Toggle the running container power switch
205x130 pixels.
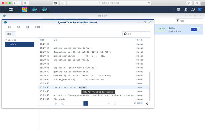196,30
